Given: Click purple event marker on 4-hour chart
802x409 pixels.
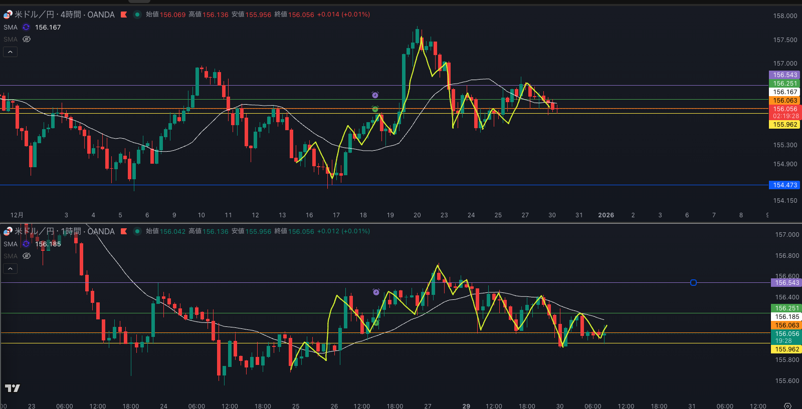Looking at the screenshot, I should pyautogui.click(x=375, y=95).
